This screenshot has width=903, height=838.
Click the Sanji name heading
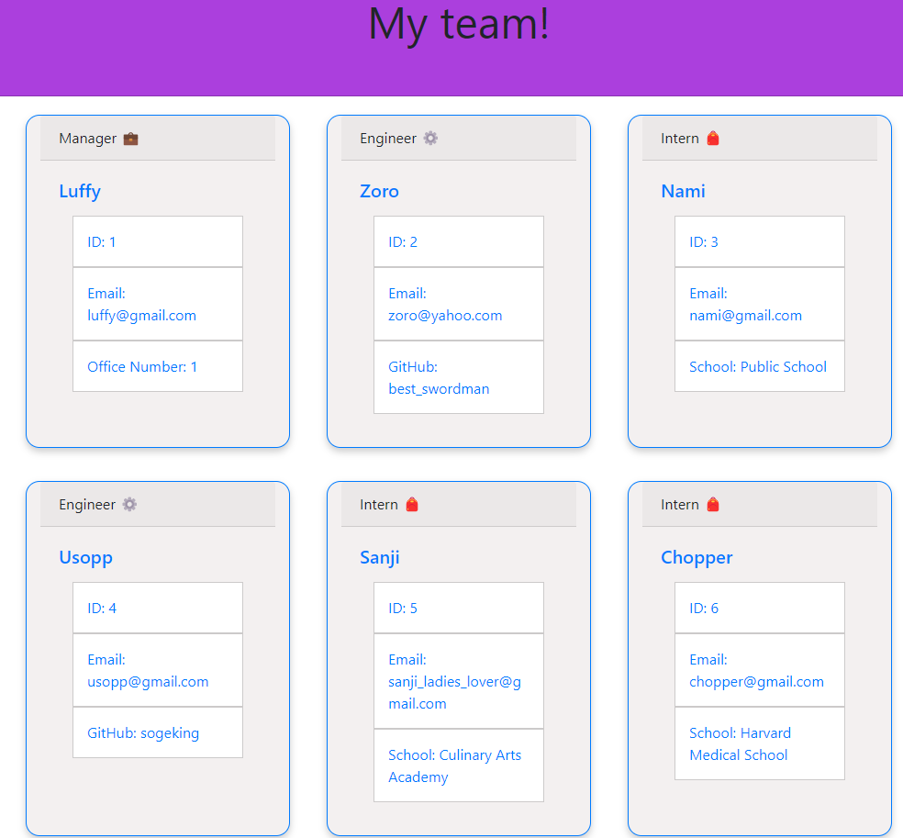point(380,557)
